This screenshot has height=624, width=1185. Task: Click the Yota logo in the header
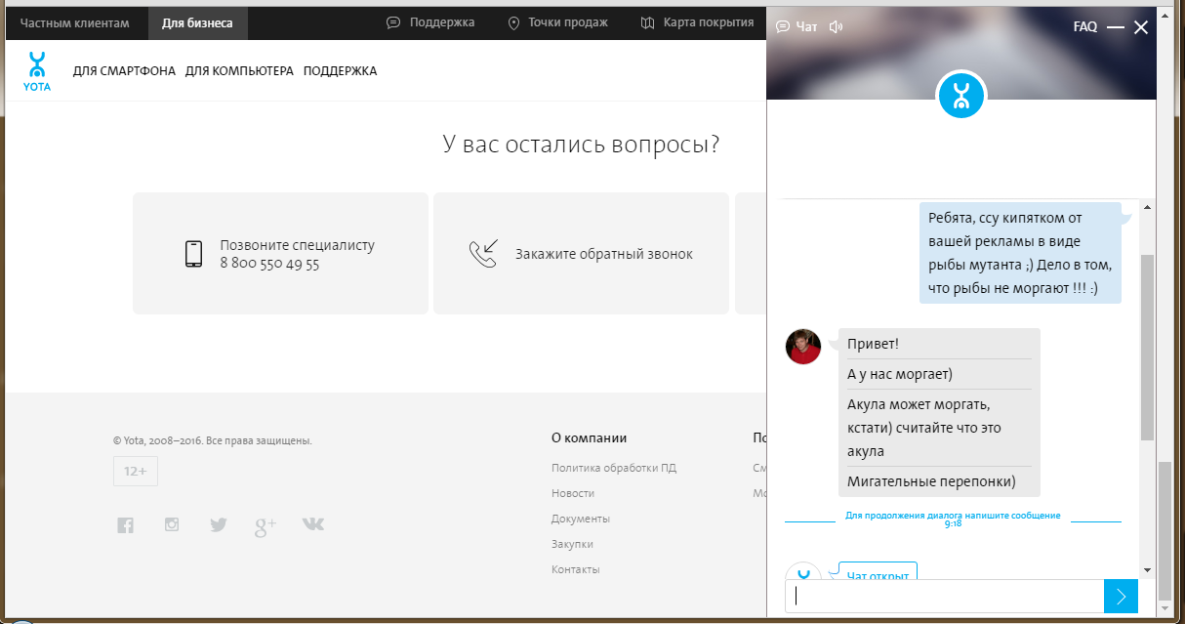37,71
